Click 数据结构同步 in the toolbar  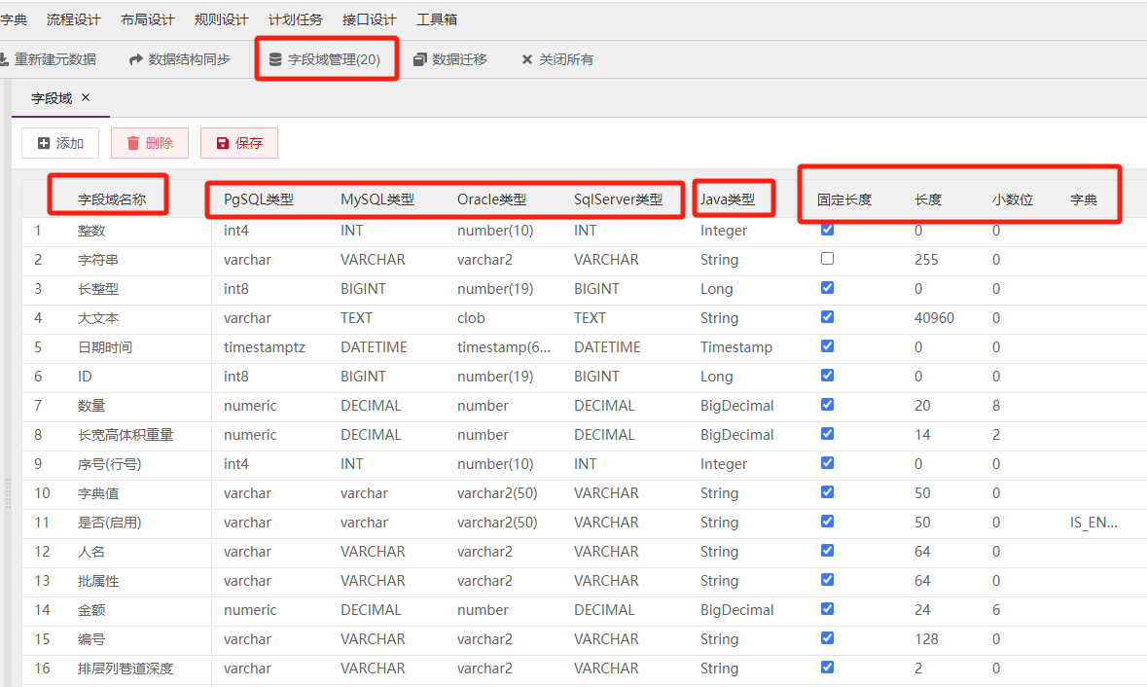(x=179, y=59)
